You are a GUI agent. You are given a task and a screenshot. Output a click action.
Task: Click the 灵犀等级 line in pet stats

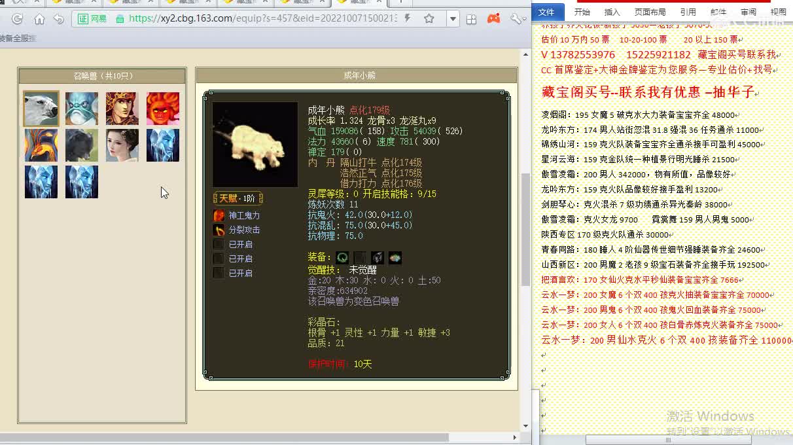click(x=372, y=194)
